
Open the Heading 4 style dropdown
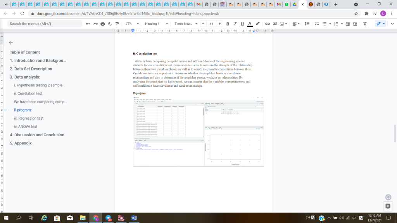coord(156,24)
